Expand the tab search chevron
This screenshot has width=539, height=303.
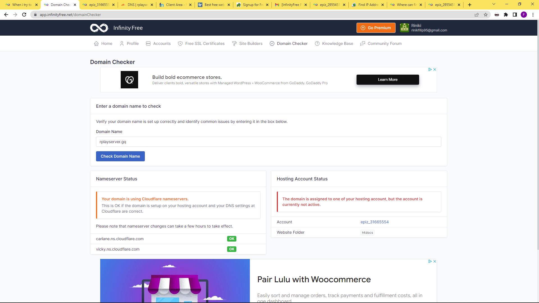[494, 4]
